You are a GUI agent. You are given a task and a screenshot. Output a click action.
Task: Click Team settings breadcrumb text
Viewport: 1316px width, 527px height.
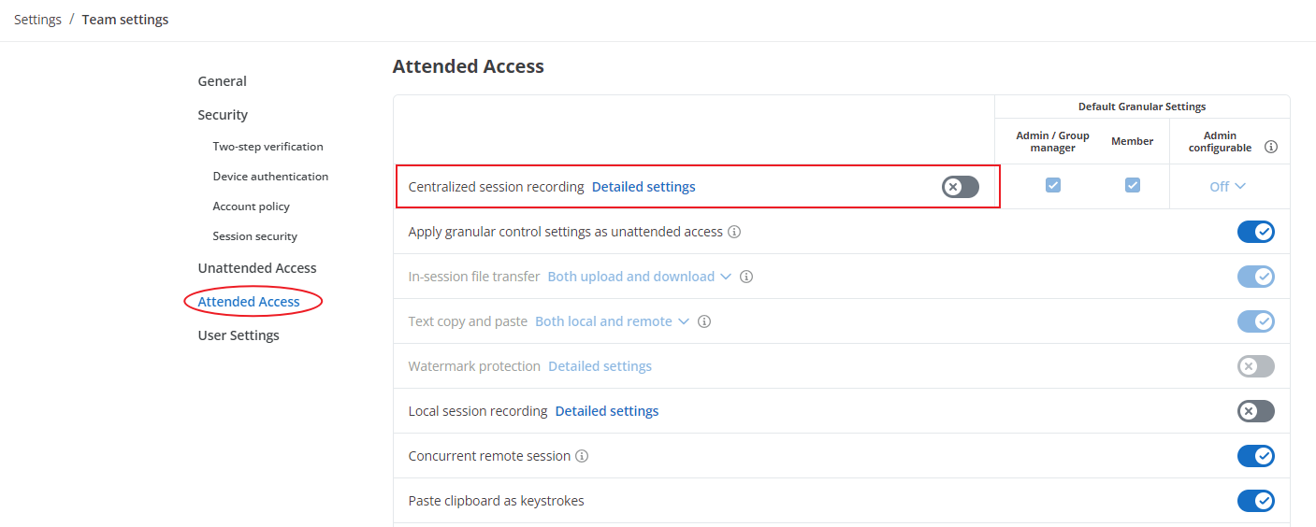pyautogui.click(x=125, y=20)
